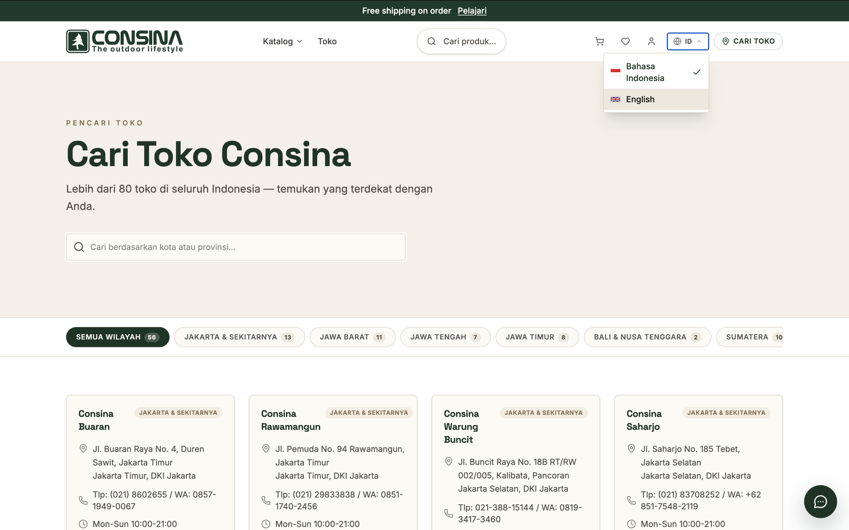The image size is (849, 530).
Task: Click the product search magnifier icon
Action: pos(432,41)
